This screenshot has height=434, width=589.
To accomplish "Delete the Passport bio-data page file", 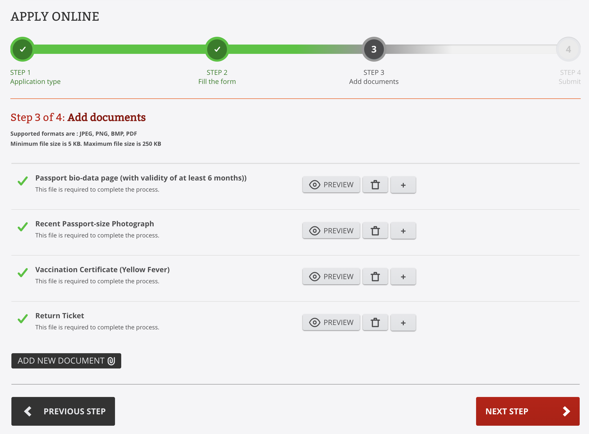I will 375,185.
